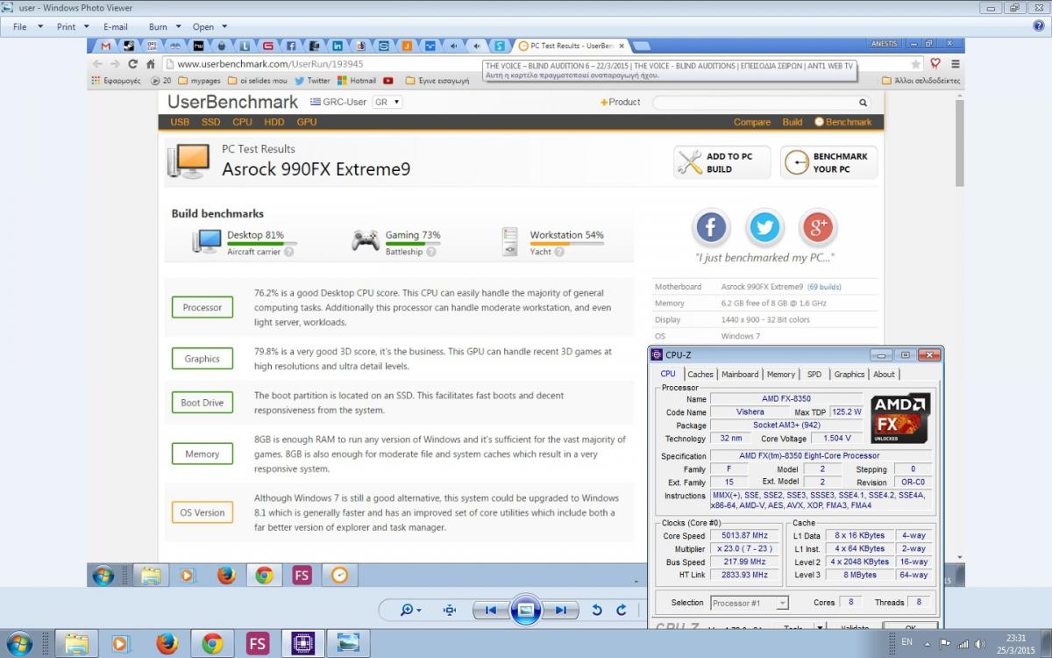The height and width of the screenshot is (658, 1052).
Task: Click the help icon next to Aircraft carrier
Action: 288,252
